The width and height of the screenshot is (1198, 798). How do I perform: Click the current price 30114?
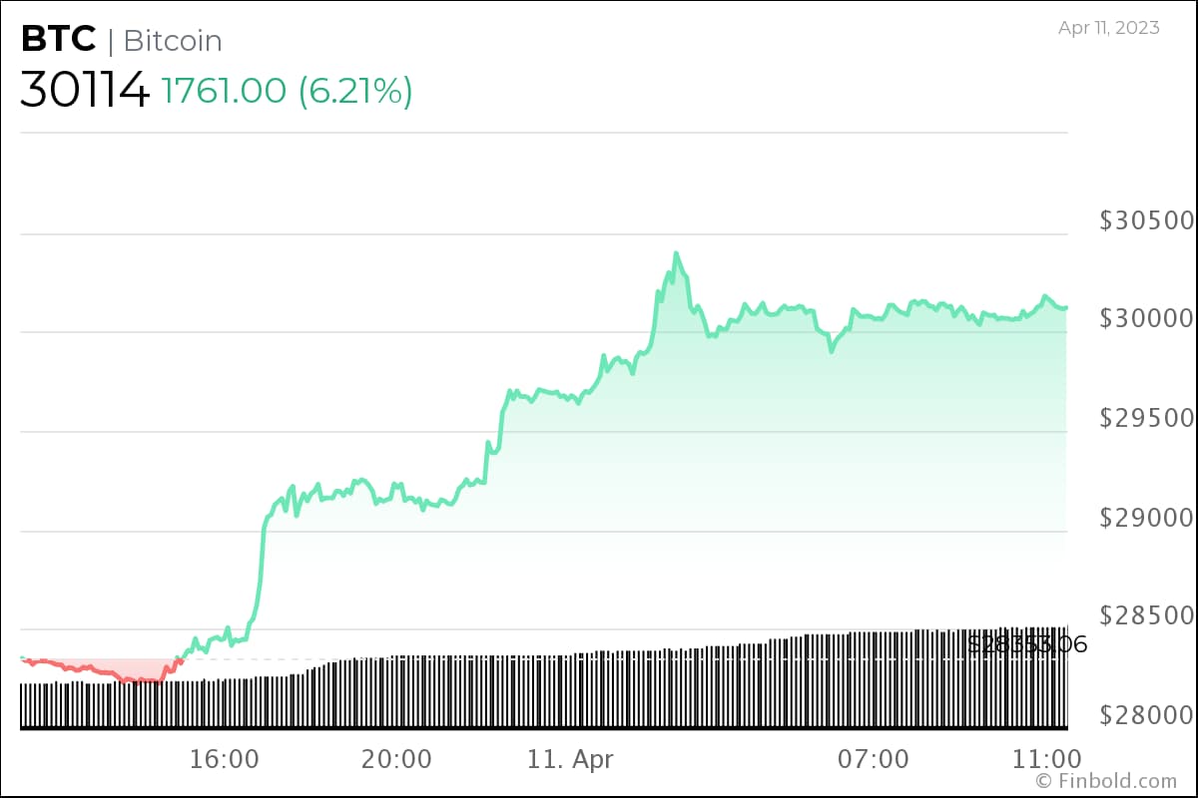[x=85, y=91]
